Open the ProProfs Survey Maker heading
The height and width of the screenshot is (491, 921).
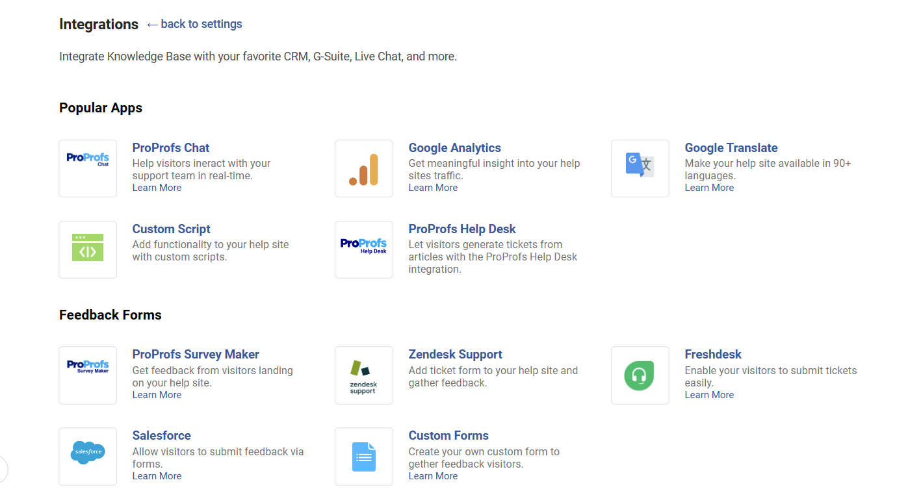[x=196, y=354]
